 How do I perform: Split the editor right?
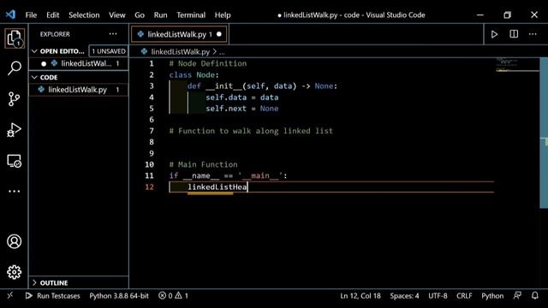(x=514, y=34)
